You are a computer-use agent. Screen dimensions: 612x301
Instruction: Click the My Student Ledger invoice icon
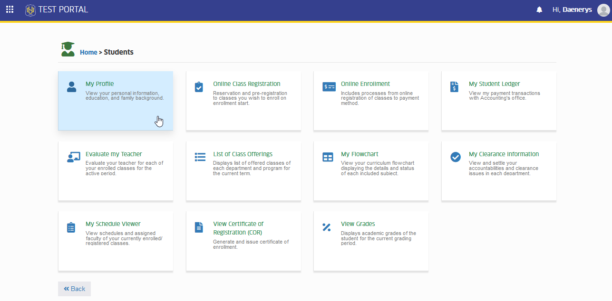pyautogui.click(x=454, y=87)
